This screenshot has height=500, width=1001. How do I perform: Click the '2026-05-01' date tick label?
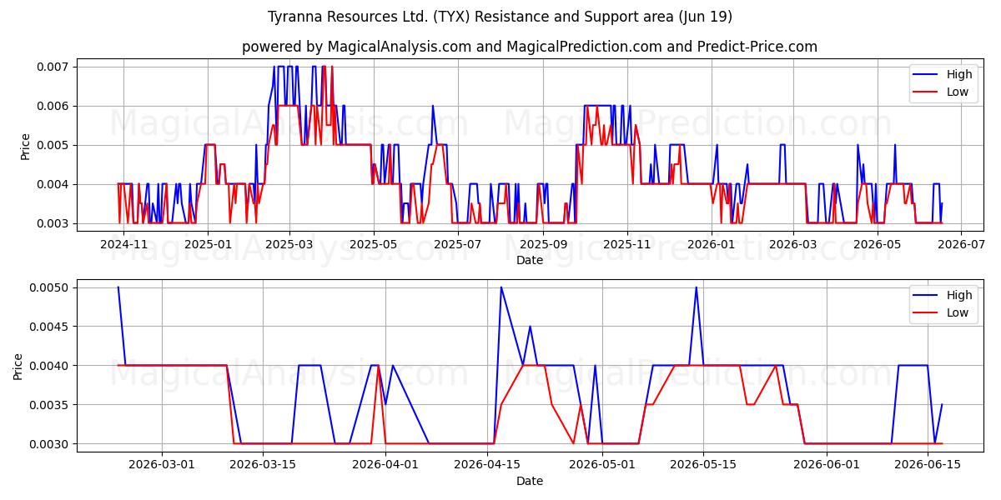click(x=602, y=465)
